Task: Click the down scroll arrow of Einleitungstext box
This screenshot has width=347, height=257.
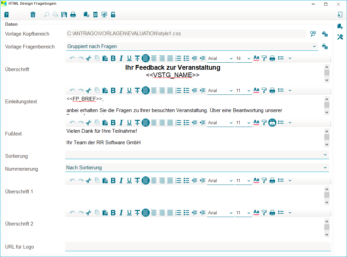Action: click(327, 112)
